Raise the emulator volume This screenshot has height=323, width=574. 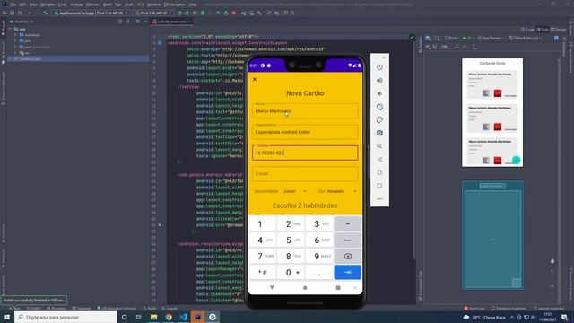pyautogui.click(x=379, y=81)
